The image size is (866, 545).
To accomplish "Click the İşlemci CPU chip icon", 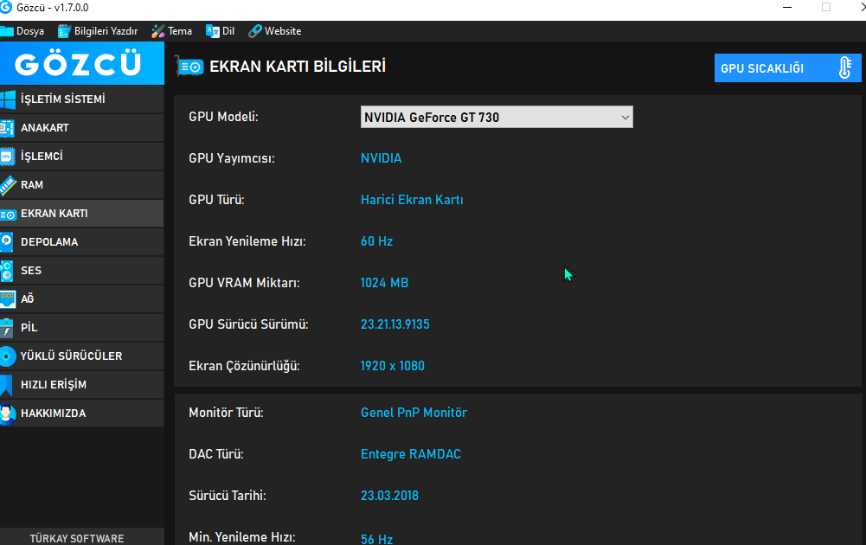I will tap(7, 157).
